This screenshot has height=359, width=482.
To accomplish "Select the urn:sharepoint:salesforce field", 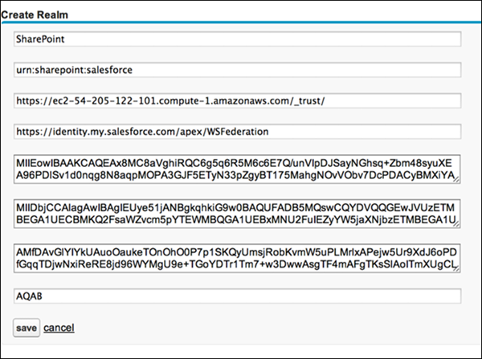I will pos(237,70).
